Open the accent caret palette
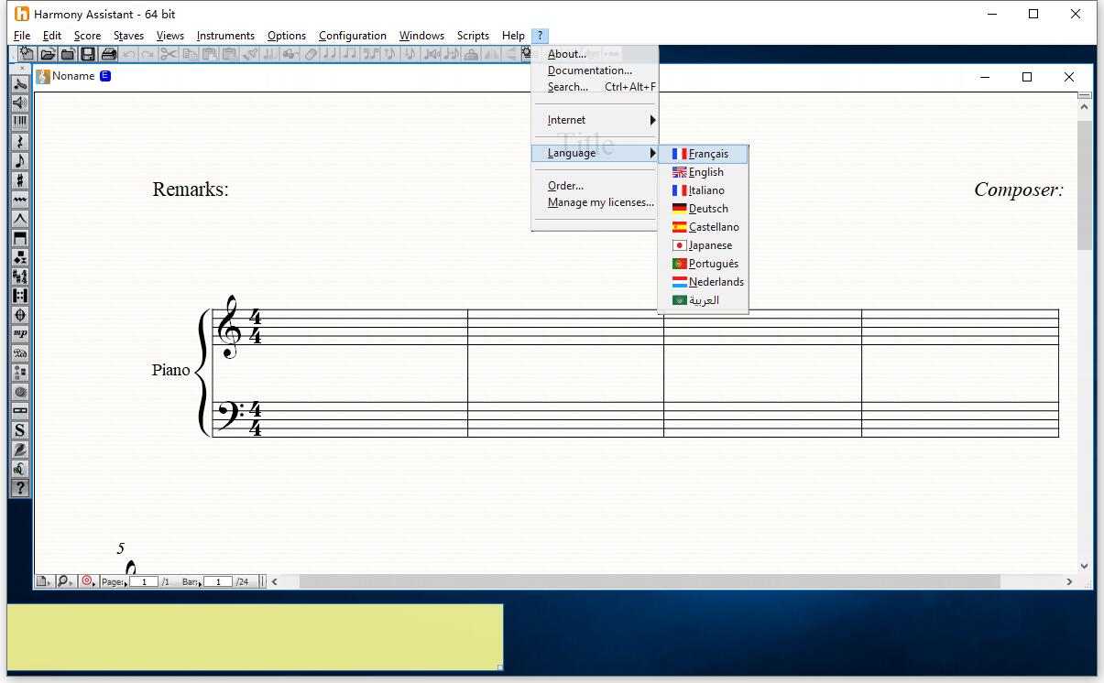 tap(20, 218)
